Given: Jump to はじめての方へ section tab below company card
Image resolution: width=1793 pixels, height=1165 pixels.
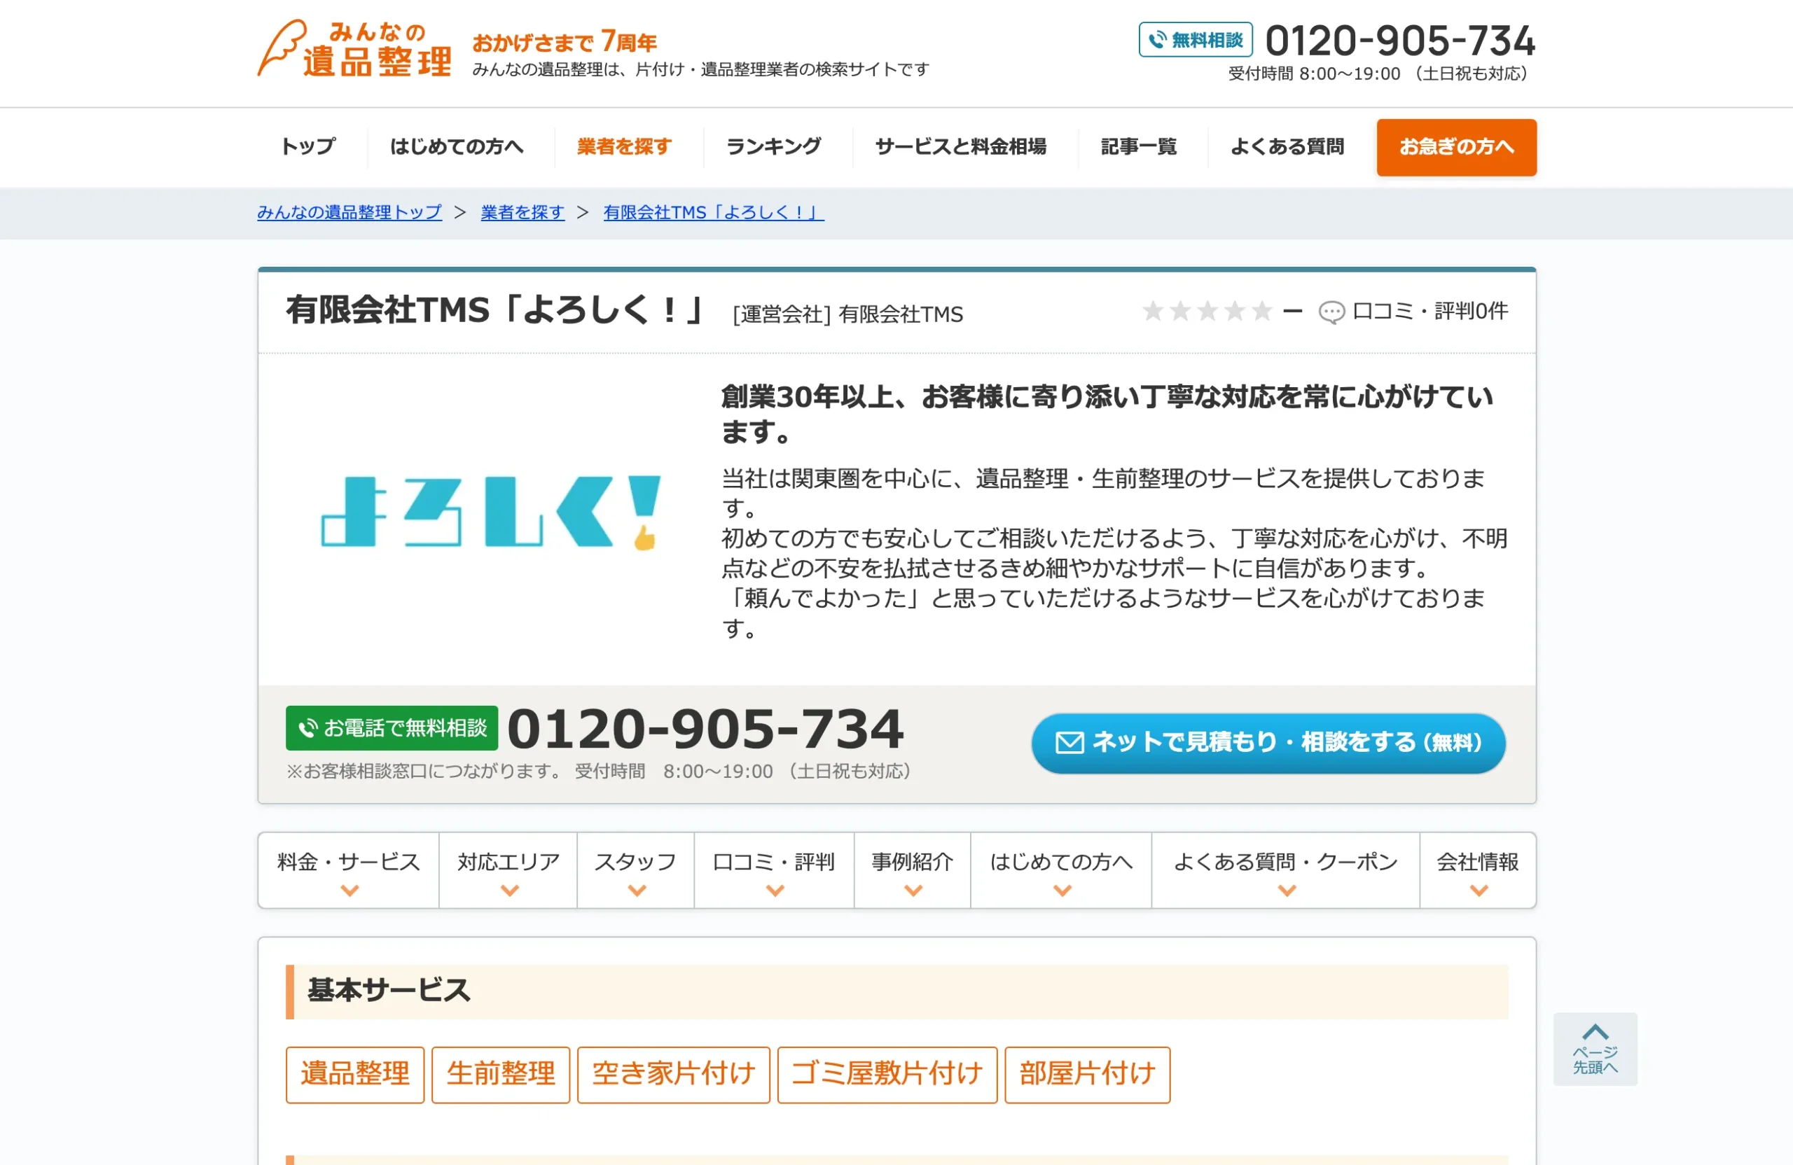Looking at the screenshot, I should pyautogui.click(x=1060, y=870).
